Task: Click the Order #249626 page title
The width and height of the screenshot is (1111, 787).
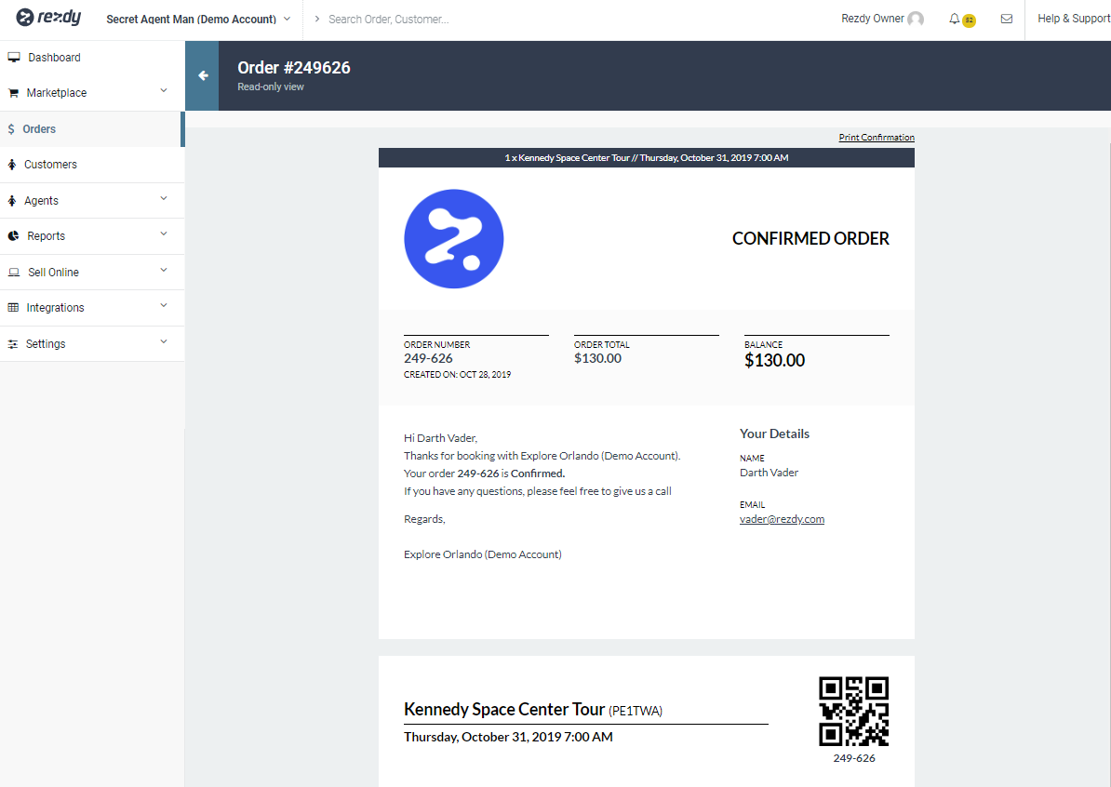Action: coord(294,67)
